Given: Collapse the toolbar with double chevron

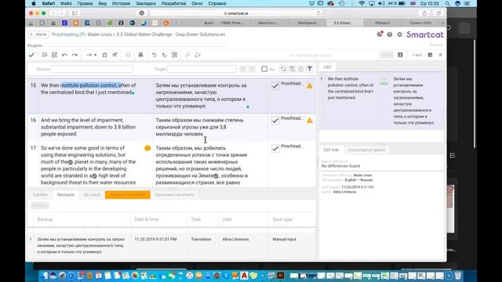Looking at the screenshot, I should coord(441,55).
